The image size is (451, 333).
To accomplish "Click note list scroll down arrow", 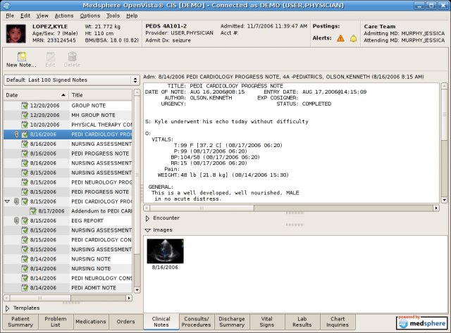I will click(137, 290).
